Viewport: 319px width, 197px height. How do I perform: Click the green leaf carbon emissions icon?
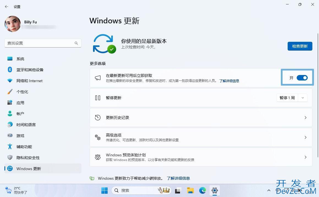pos(92,178)
